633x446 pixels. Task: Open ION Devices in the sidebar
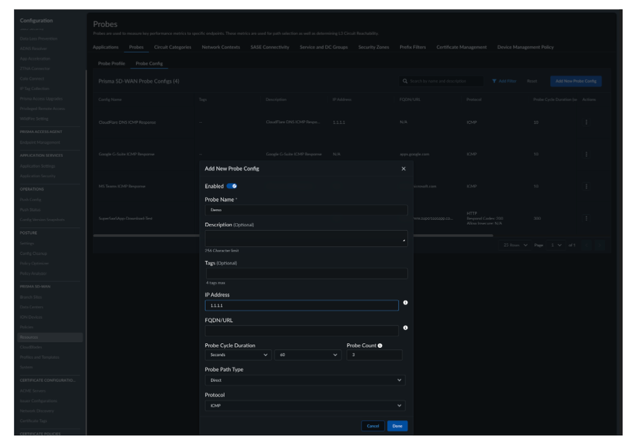pos(31,317)
